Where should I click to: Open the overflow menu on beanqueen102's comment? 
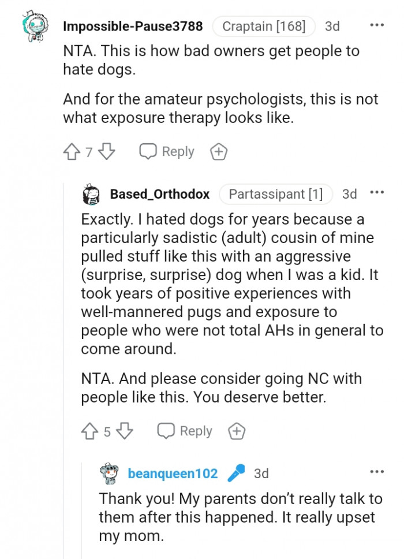(377, 472)
